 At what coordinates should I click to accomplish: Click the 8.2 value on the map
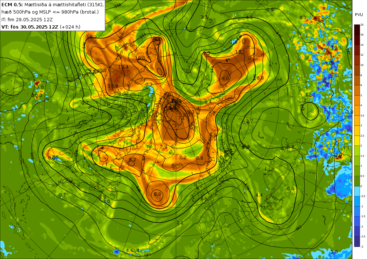tap(132, 159)
